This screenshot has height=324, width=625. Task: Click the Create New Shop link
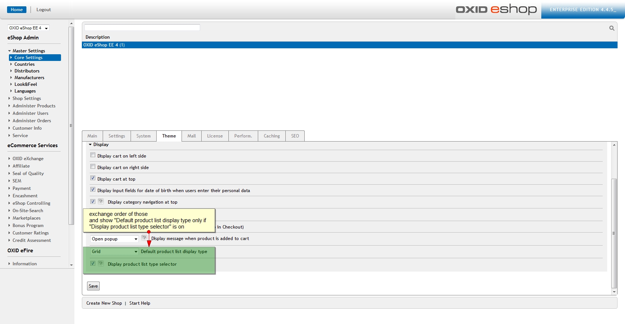104,303
